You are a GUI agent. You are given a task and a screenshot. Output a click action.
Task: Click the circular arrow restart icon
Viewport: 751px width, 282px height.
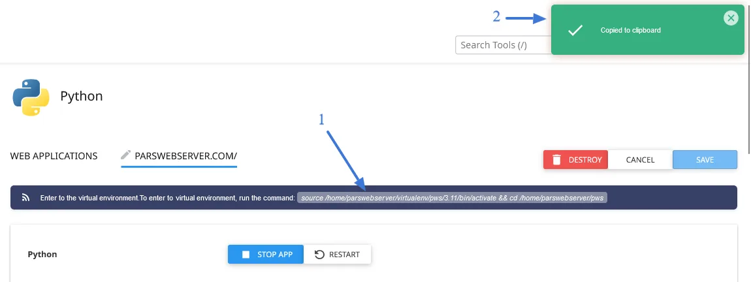[x=319, y=255]
